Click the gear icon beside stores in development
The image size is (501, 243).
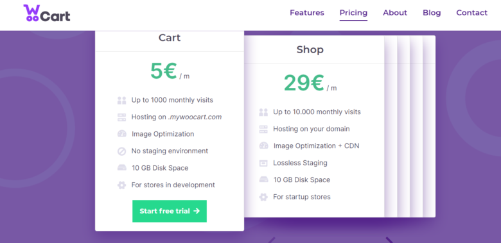pyautogui.click(x=122, y=185)
